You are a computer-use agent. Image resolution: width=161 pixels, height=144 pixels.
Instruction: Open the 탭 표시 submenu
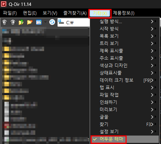pyautogui.click(x=125, y=87)
